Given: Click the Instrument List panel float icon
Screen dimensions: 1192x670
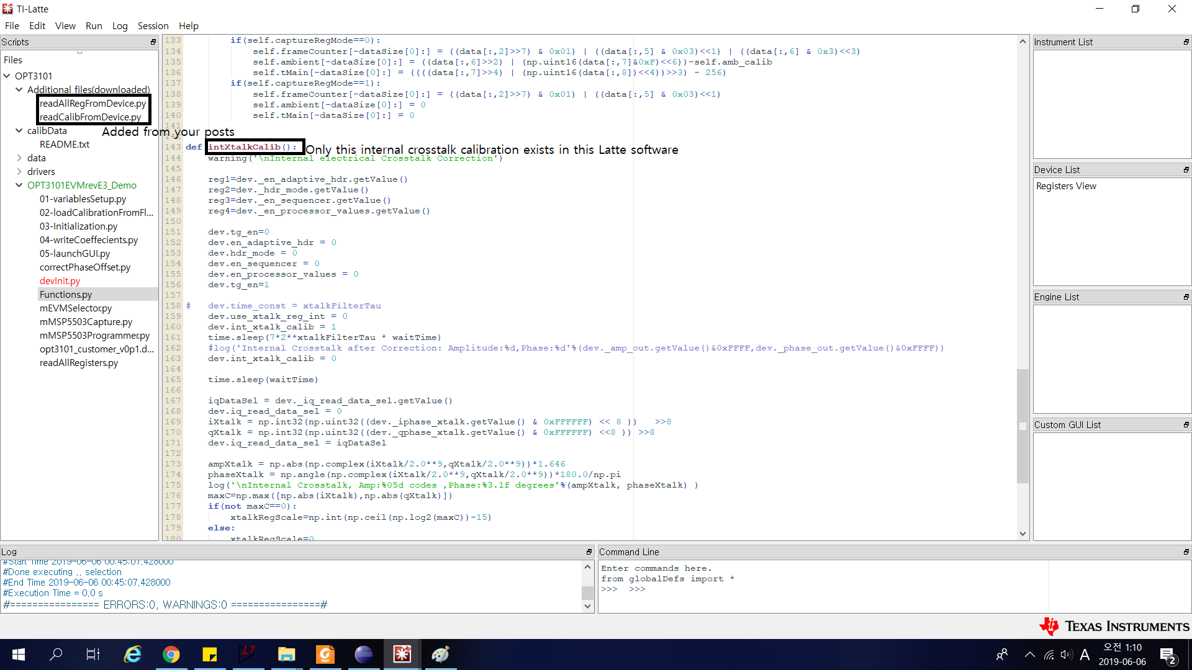Looking at the screenshot, I should click(x=1186, y=42).
